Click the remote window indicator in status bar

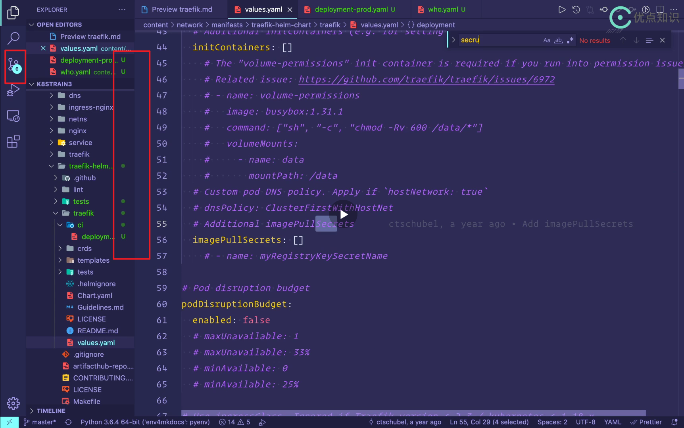(9, 422)
